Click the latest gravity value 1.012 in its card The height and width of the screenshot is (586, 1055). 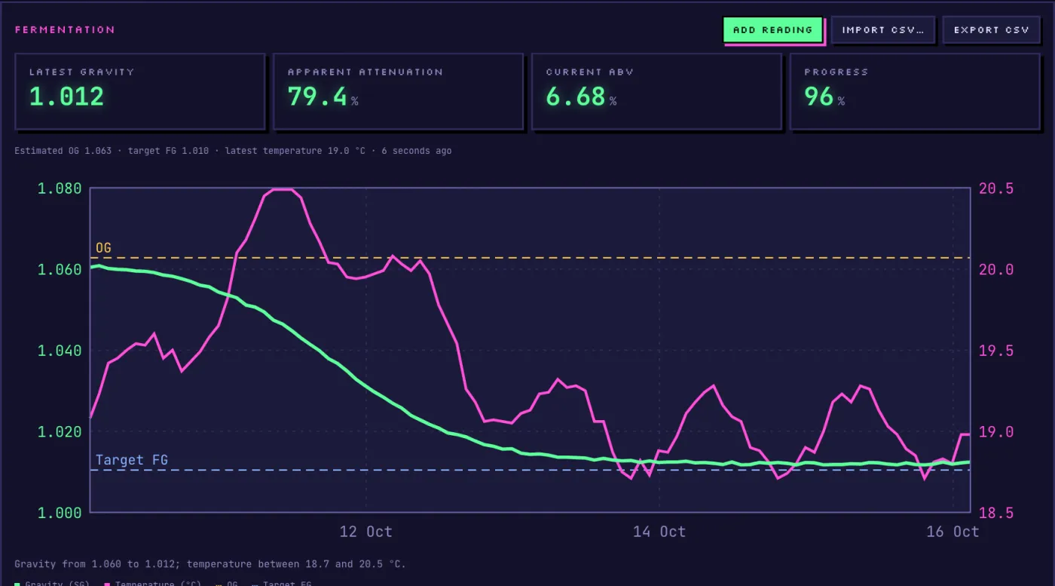tap(66, 97)
